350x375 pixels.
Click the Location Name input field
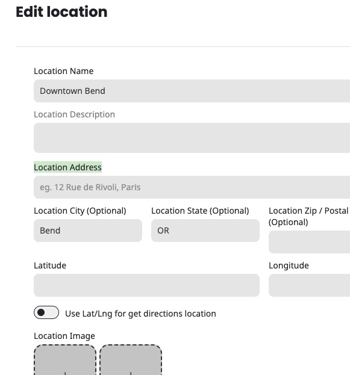click(192, 91)
